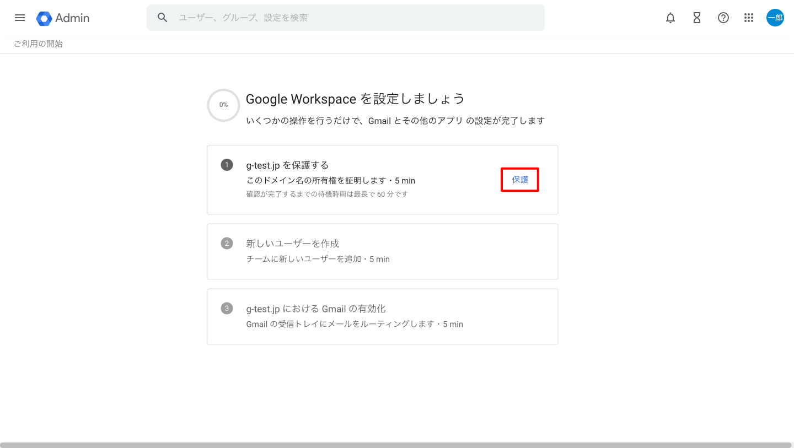
Task: Focus the user, group, settings search field
Action: (x=345, y=18)
